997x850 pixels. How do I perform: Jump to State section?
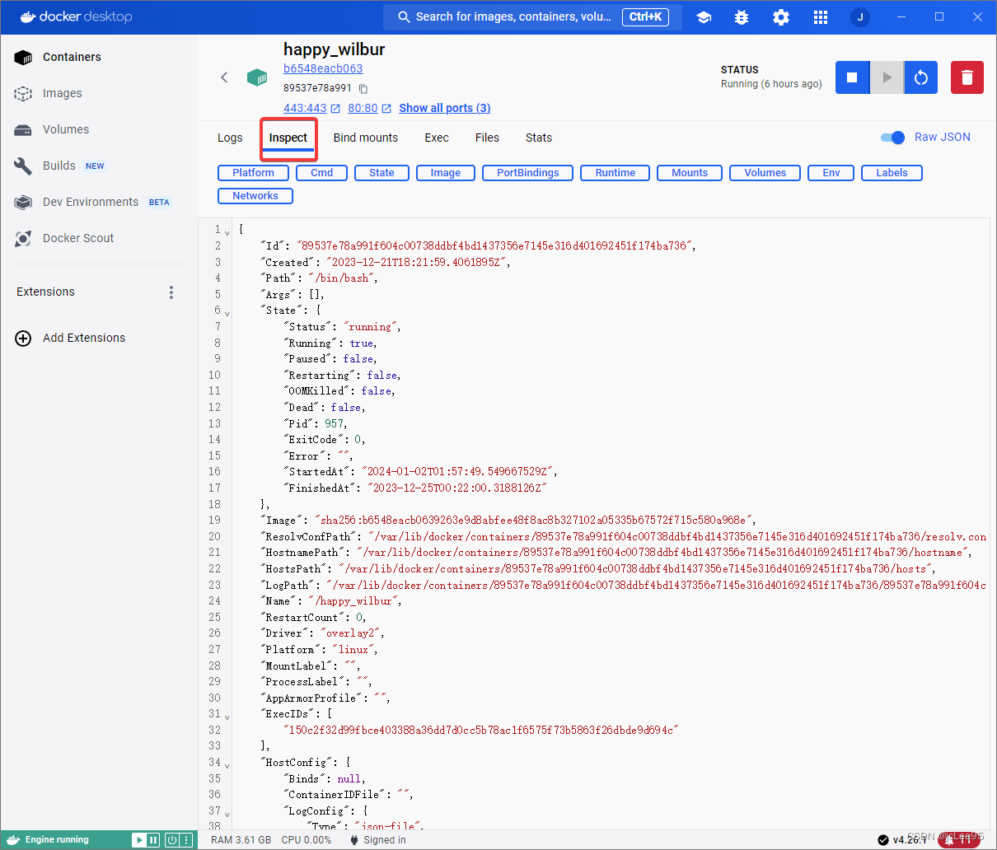pos(381,173)
